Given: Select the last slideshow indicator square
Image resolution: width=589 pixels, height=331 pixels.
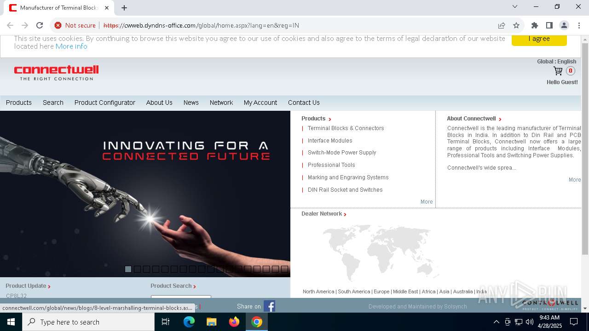Looking at the screenshot, I should 284,269.
